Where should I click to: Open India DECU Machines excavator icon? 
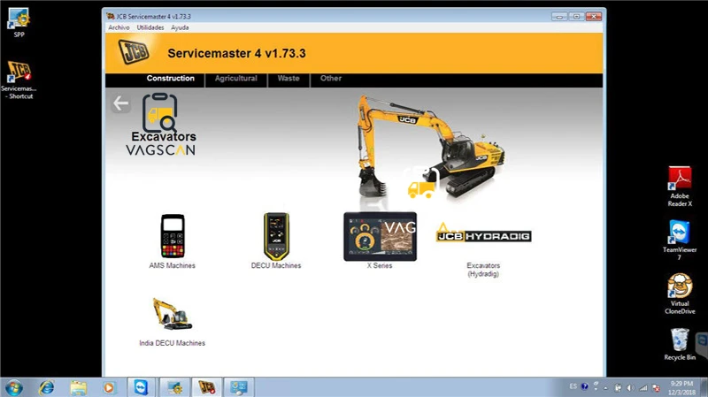click(x=172, y=314)
